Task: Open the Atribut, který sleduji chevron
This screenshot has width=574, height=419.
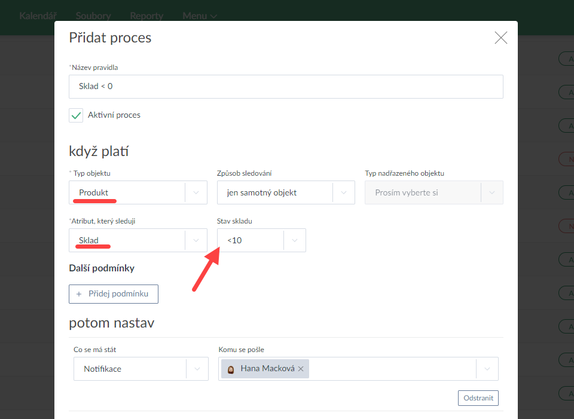Action: 196,241
